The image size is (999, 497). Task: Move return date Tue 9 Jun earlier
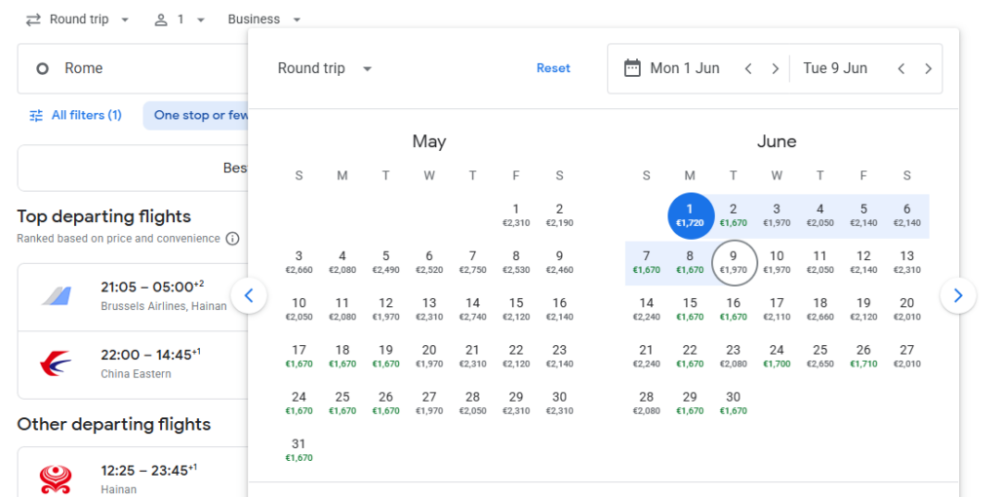[900, 68]
